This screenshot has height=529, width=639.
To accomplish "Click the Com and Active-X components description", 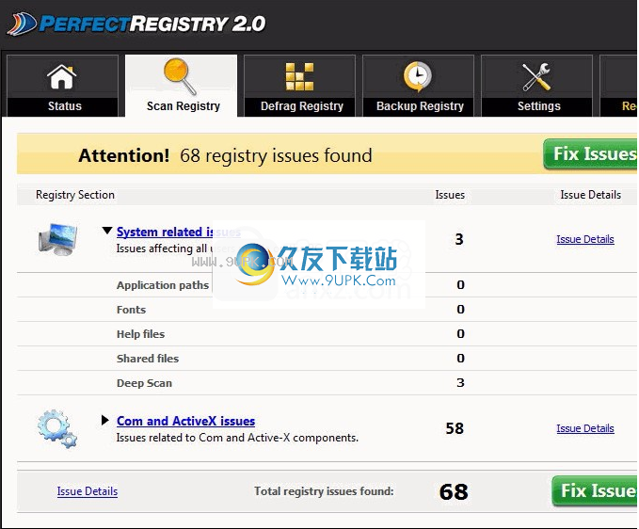I will 237,438.
